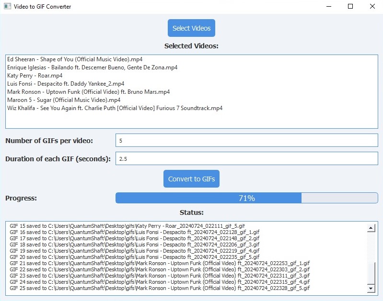
Task: Focus the Number of GIFs per video field
Action: (x=247, y=141)
